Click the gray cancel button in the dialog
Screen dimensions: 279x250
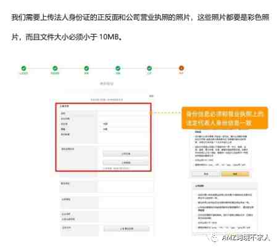206,174
